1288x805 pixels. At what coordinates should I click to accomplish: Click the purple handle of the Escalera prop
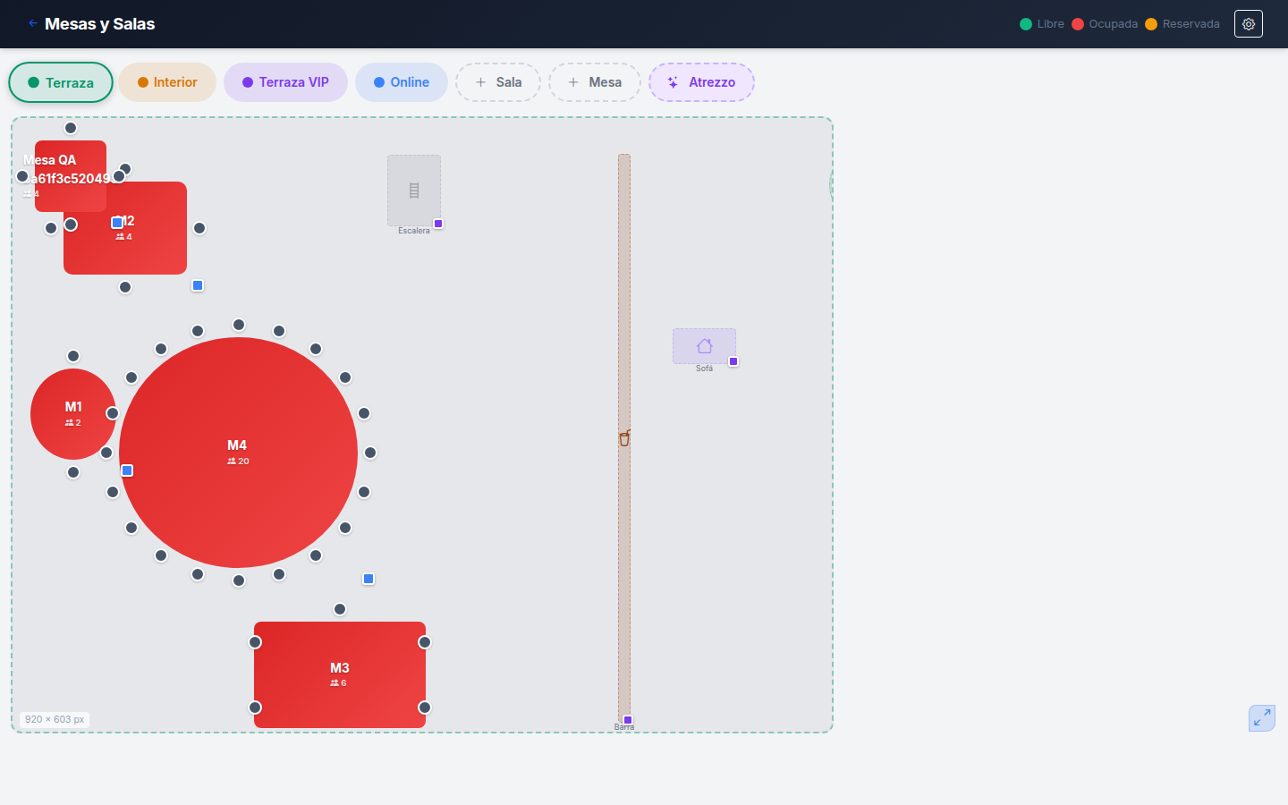pos(438,224)
